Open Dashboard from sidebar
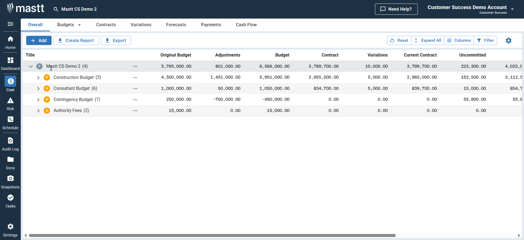This screenshot has height=240, width=524. pos(10,64)
